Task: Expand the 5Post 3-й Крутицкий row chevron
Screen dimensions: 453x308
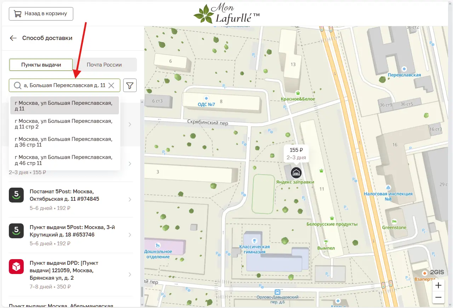Action: (x=130, y=235)
